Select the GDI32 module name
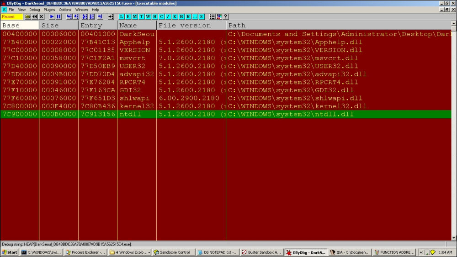The image size is (457, 257). pyautogui.click(x=130, y=90)
